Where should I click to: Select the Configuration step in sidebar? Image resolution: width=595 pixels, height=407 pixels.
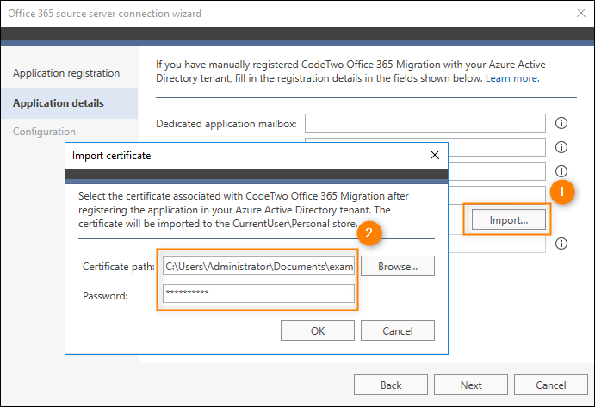pyautogui.click(x=44, y=132)
